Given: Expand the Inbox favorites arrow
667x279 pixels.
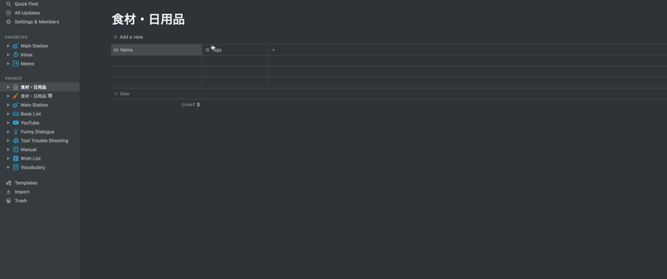Looking at the screenshot, I should 8,55.
